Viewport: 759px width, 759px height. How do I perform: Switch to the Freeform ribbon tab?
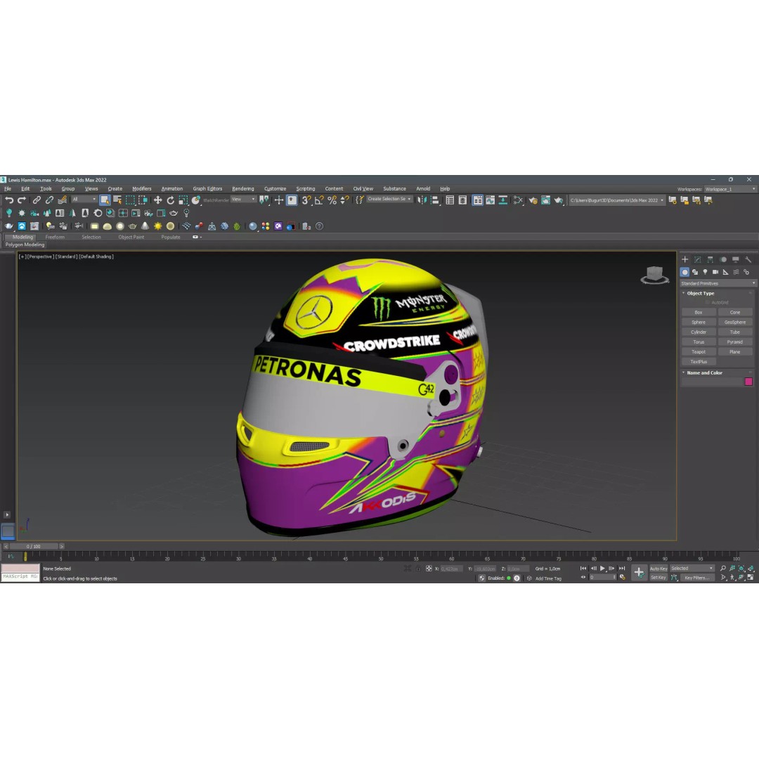click(x=55, y=238)
